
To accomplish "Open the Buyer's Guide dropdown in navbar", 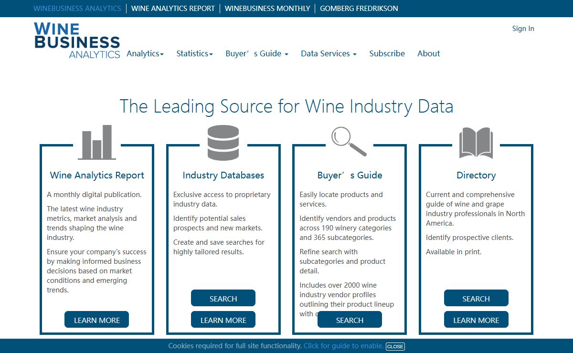I will [257, 53].
